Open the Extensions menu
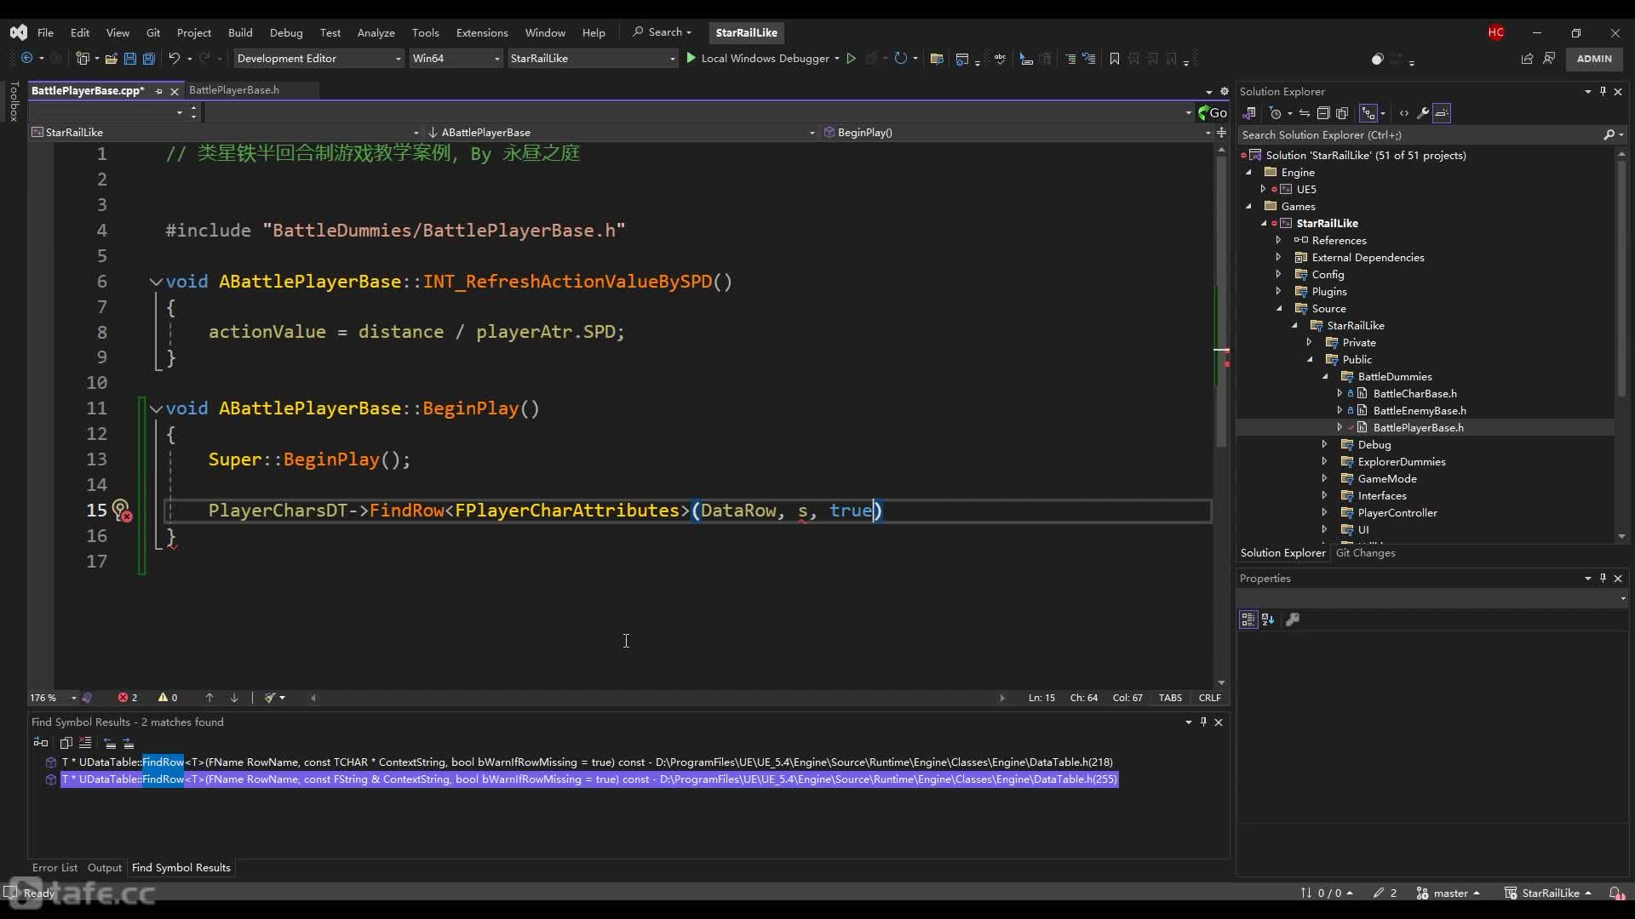 [x=482, y=32]
